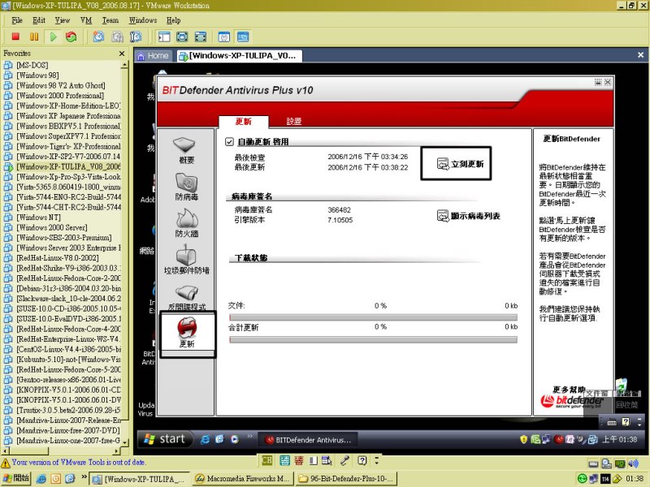650x487 pixels.
Task: Click the Full Screen toolbar icon
Action: tap(182, 37)
